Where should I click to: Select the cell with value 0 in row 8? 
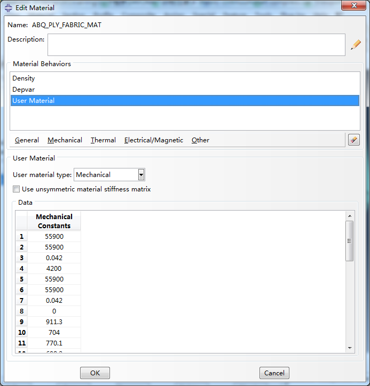click(x=54, y=311)
